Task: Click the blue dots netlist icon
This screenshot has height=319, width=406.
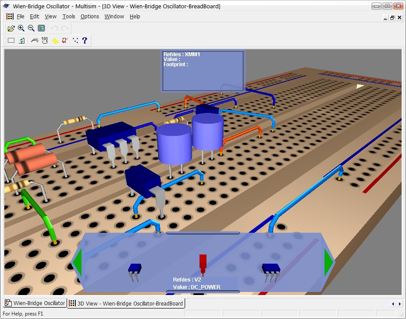Action: pyautogui.click(x=75, y=40)
